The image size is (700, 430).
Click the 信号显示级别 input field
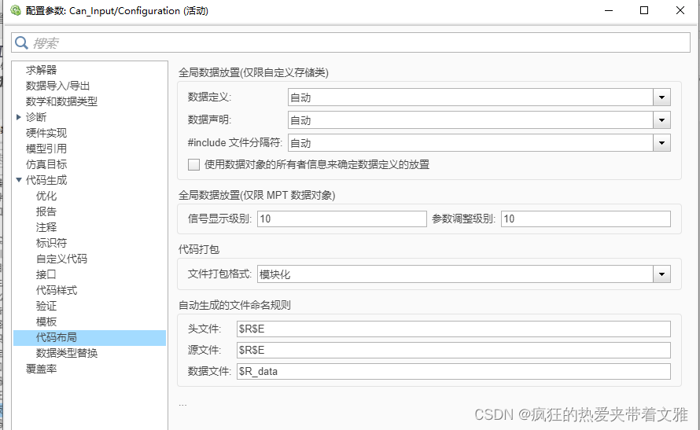coord(342,219)
